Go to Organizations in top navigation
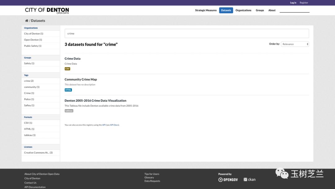 (243, 10)
